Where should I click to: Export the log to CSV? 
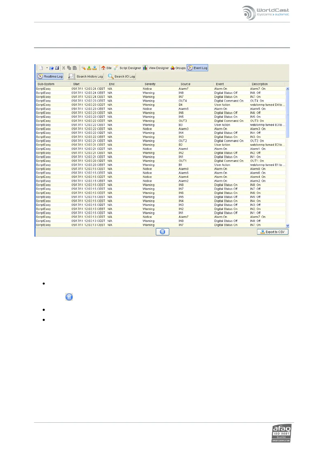[273, 232]
